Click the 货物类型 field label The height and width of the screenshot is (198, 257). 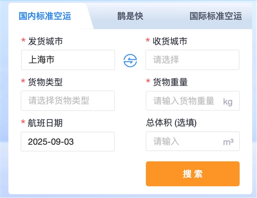(x=45, y=82)
